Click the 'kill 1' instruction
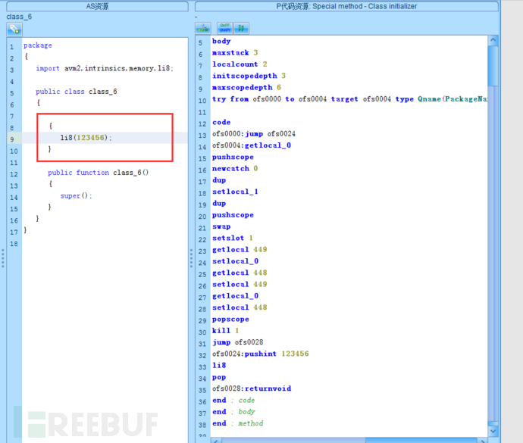523x443 pixels. tap(225, 331)
